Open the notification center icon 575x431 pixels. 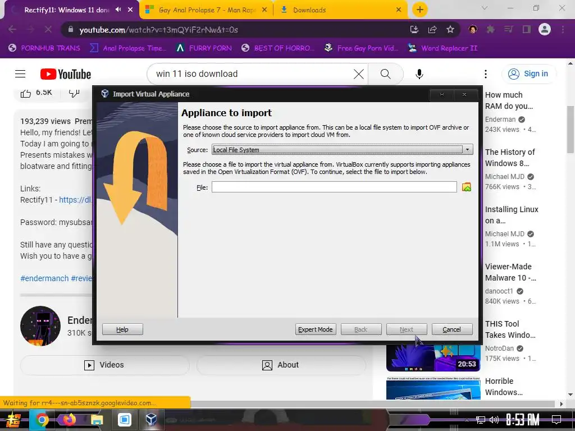[556, 420]
